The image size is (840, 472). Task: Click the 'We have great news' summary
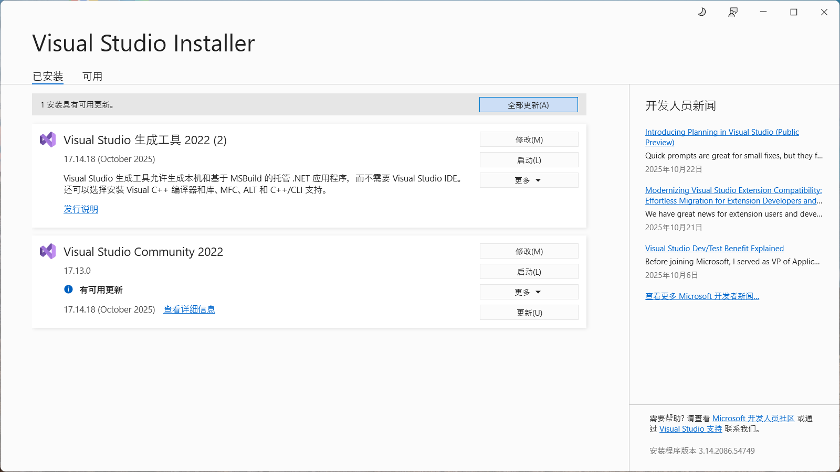tap(734, 214)
